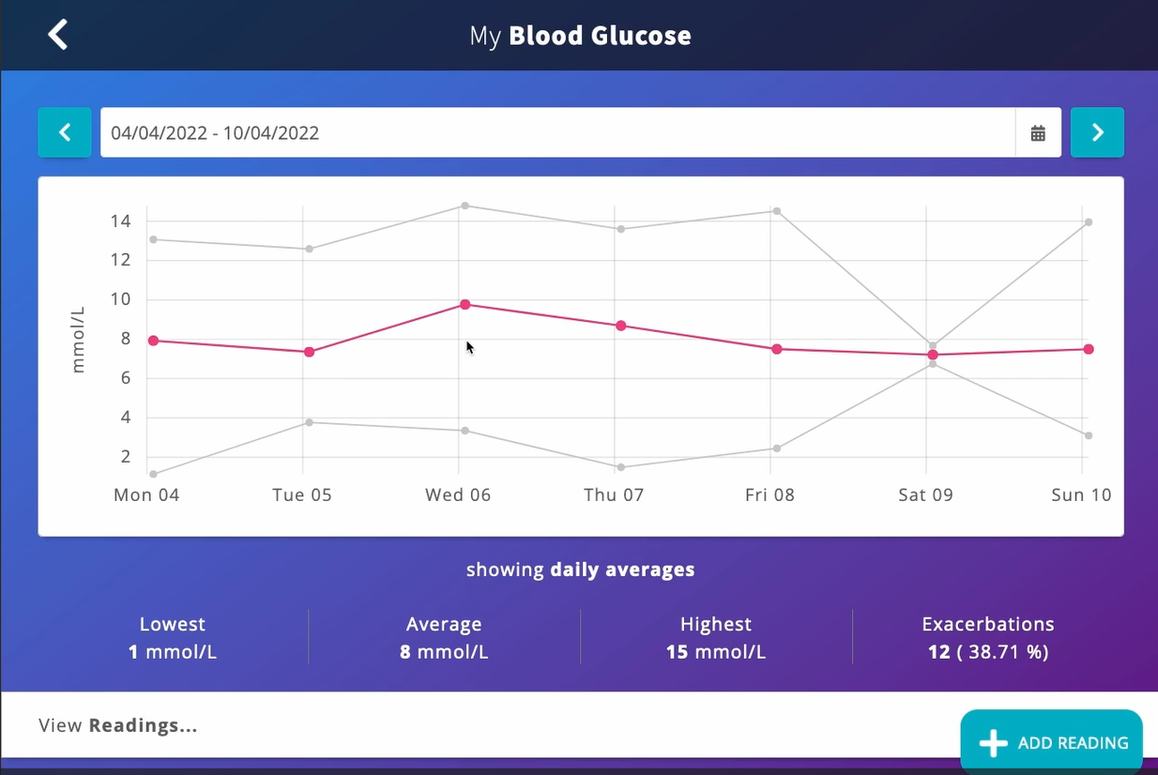Click Saturday 09 average data point
The height and width of the screenshot is (775, 1158).
pos(933,355)
